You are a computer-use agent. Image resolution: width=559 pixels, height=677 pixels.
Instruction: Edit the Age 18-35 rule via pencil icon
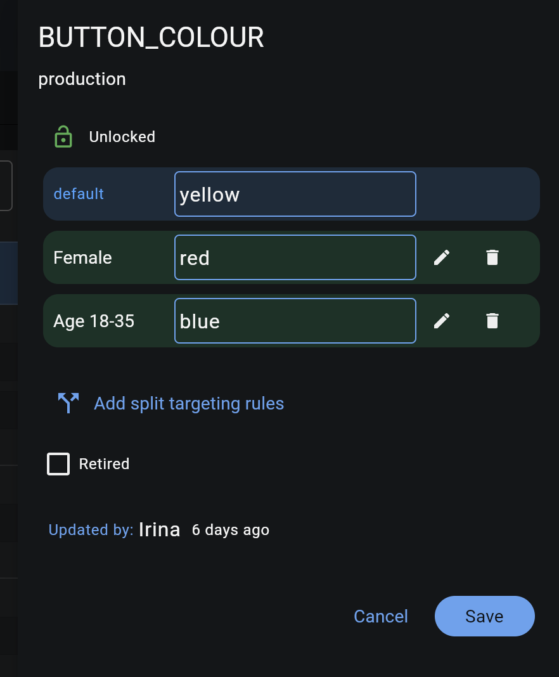[x=442, y=321]
